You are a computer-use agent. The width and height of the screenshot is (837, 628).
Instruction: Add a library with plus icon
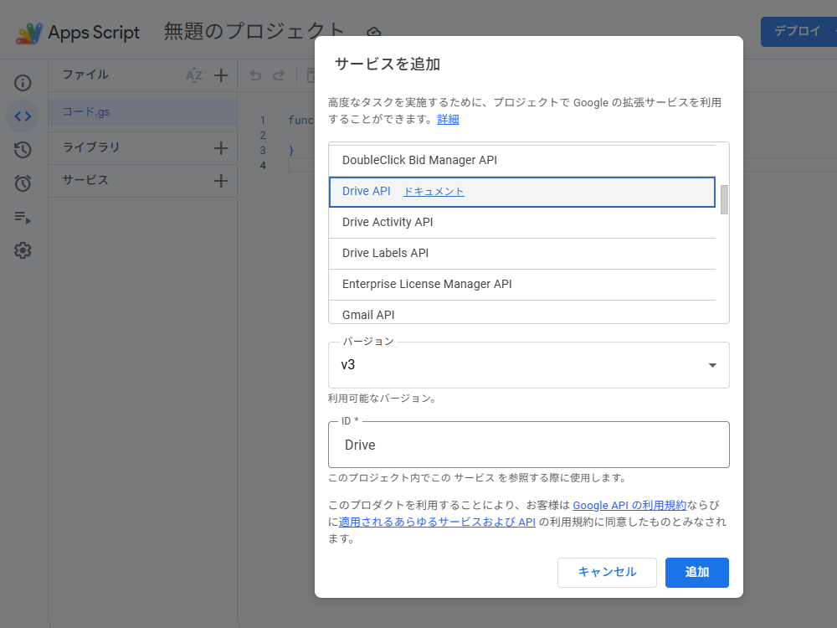pos(221,148)
